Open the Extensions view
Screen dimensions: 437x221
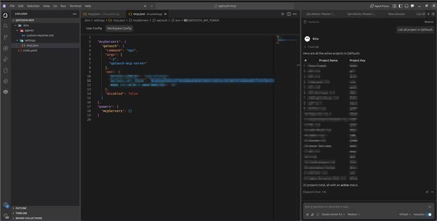[x=5, y=48]
